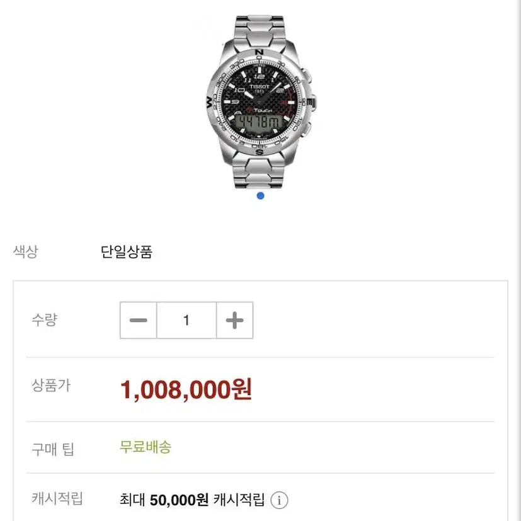Screen dimensions: 521x521
Task: Open the 캐시적립 info icon
Action: (279, 500)
